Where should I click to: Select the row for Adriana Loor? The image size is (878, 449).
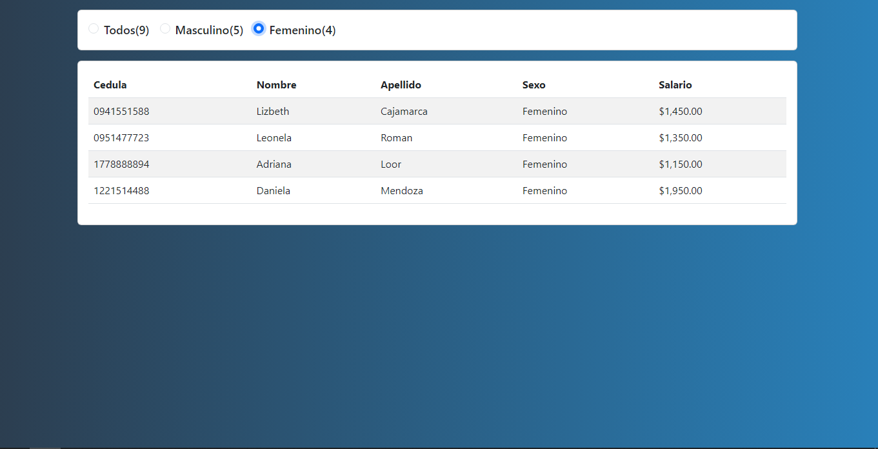point(437,164)
